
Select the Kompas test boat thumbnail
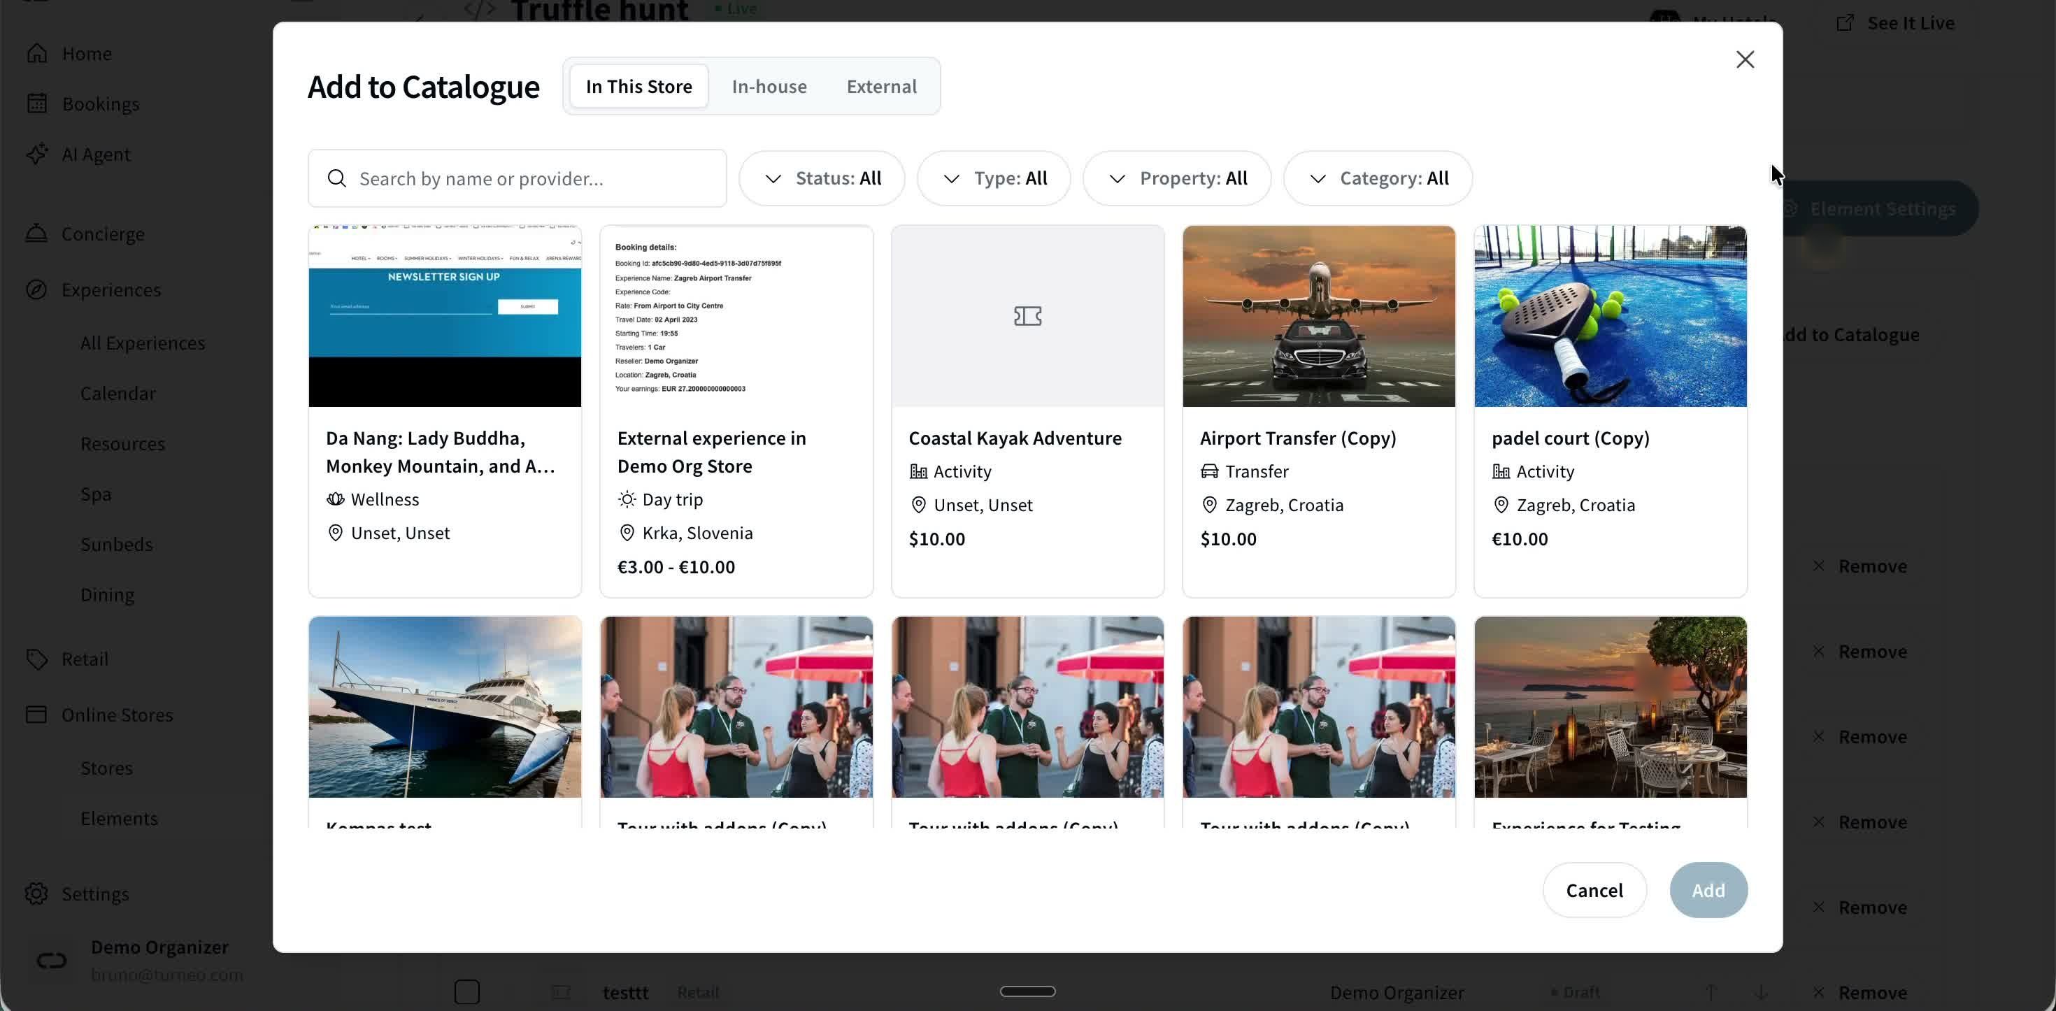445,707
